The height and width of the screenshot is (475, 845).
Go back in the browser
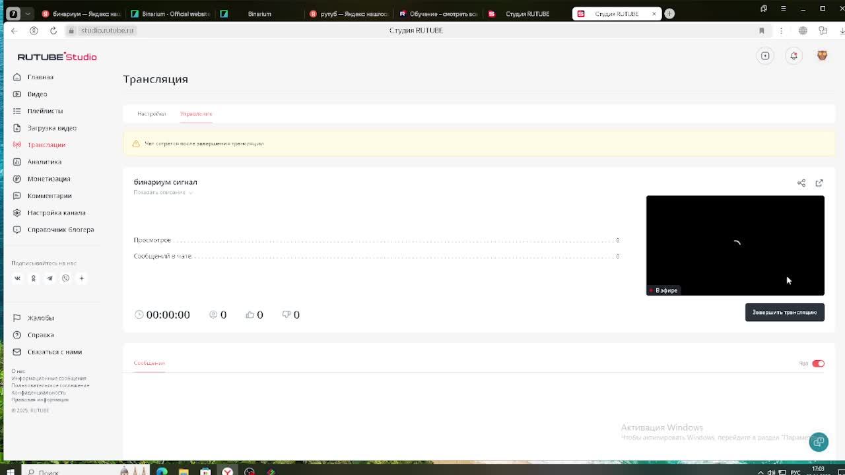coord(15,30)
